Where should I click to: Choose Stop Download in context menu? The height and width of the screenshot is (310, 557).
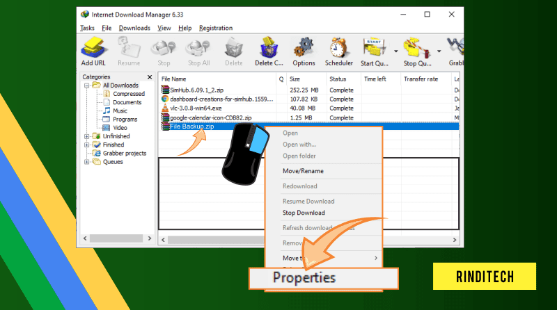[x=304, y=213]
